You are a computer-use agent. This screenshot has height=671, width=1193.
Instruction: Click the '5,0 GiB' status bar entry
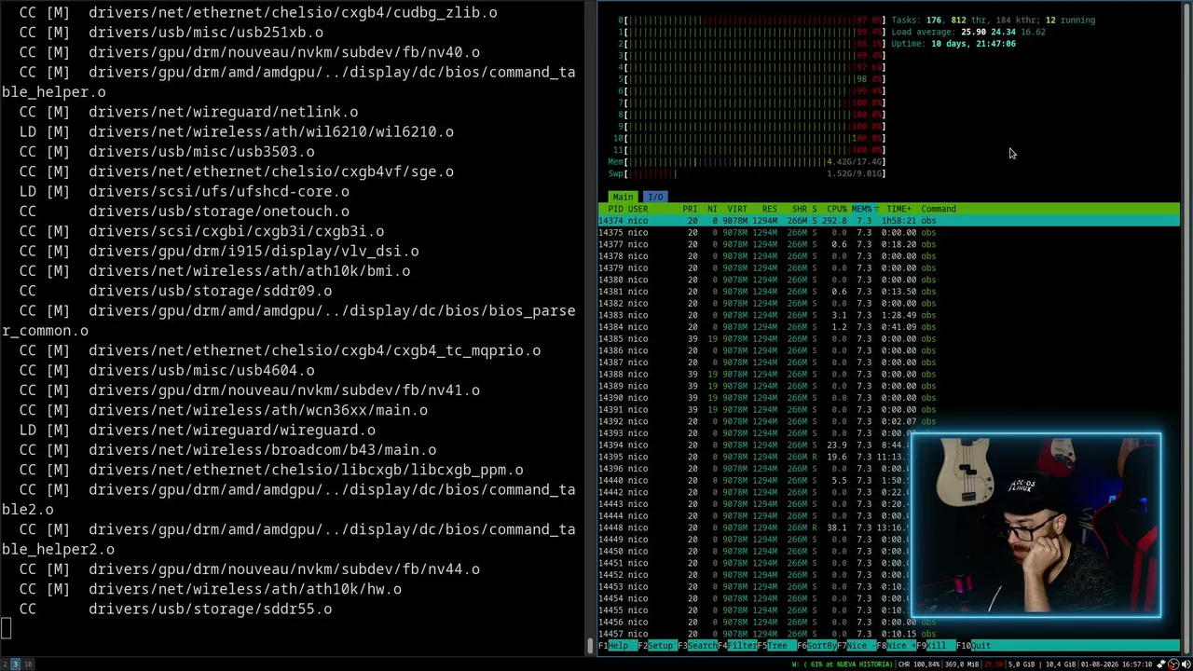[x=1023, y=664]
